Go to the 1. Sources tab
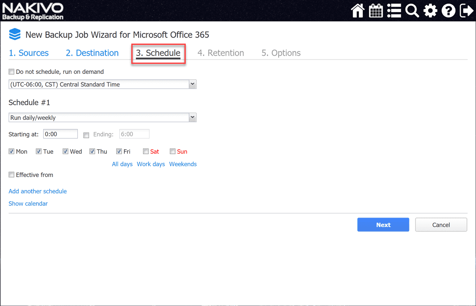The image size is (476, 306). pyautogui.click(x=29, y=53)
